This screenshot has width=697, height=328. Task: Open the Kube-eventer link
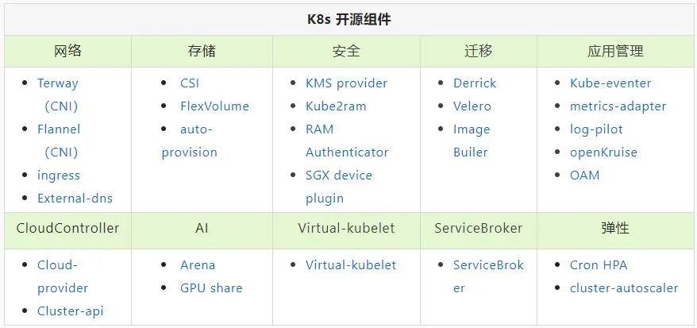610,83
